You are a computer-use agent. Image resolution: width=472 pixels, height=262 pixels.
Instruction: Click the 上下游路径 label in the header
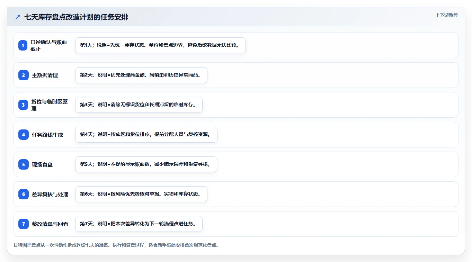click(x=446, y=15)
